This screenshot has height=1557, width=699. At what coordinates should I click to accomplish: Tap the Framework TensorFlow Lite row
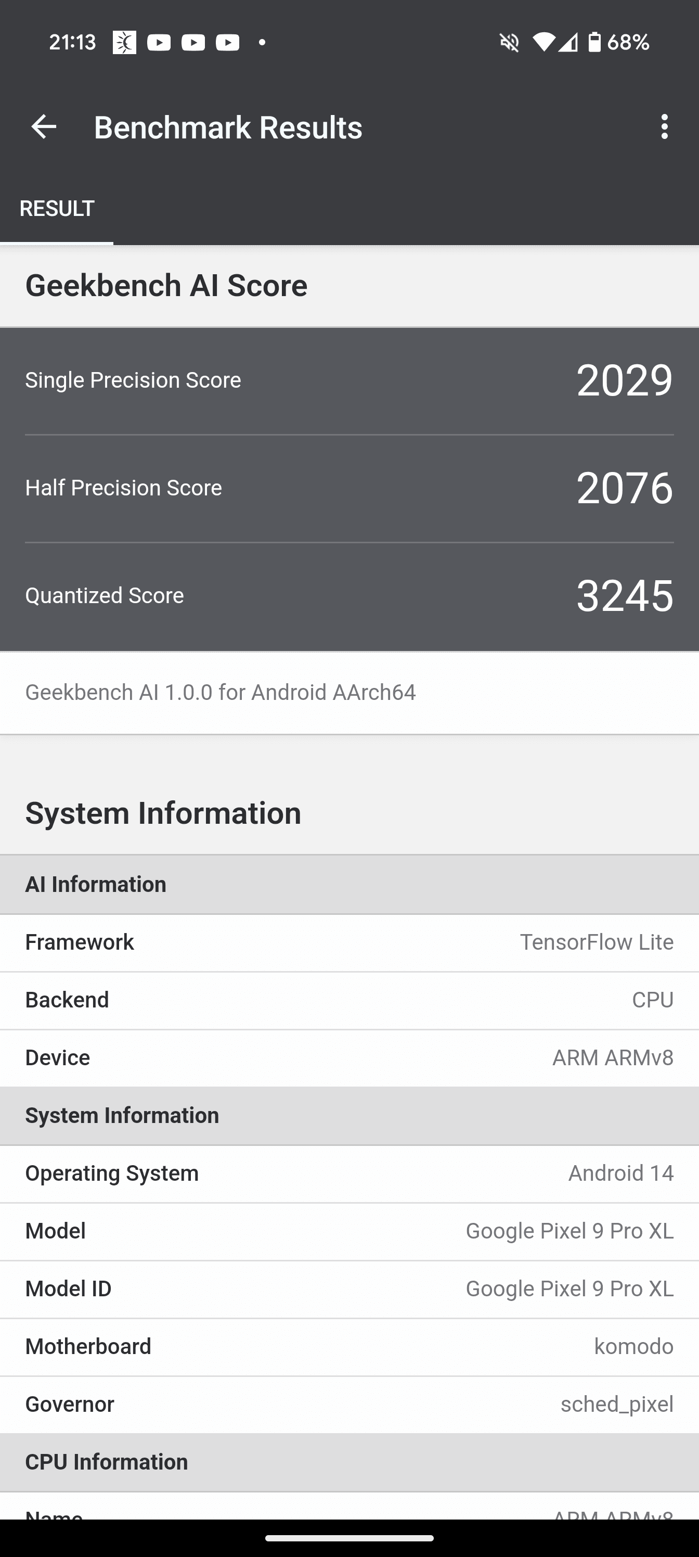point(349,942)
